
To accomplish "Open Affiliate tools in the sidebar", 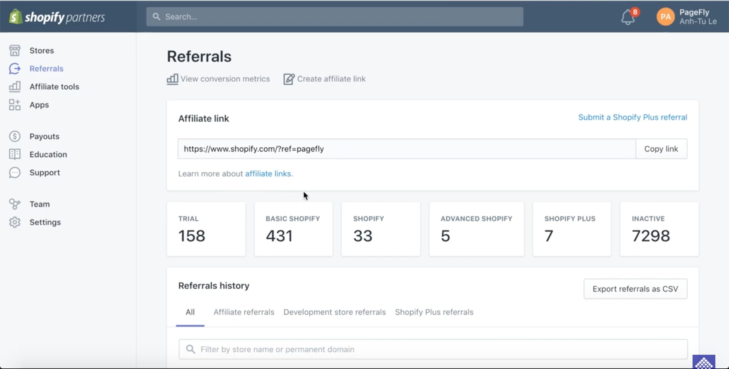I will point(54,87).
